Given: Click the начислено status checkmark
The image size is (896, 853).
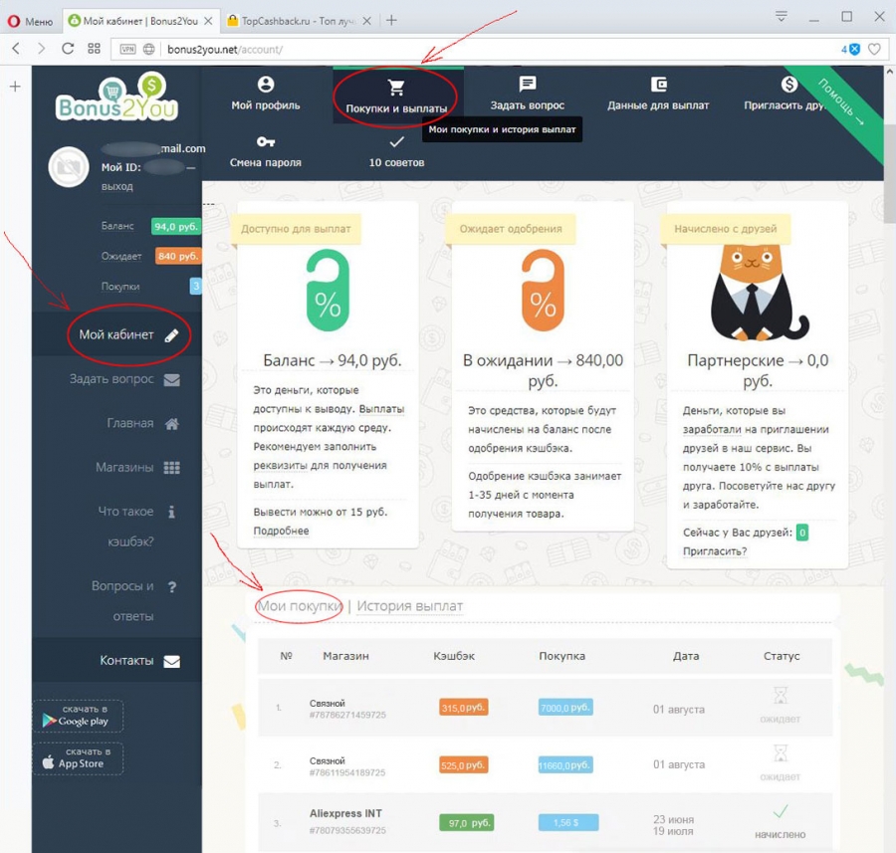Looking at the screenshot, I should click(780, 811).
